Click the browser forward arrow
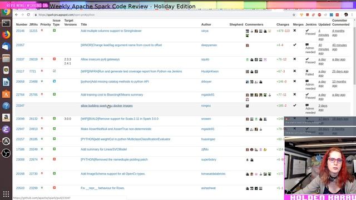Screen dimensions: 356x200 (x=22, y=15)
